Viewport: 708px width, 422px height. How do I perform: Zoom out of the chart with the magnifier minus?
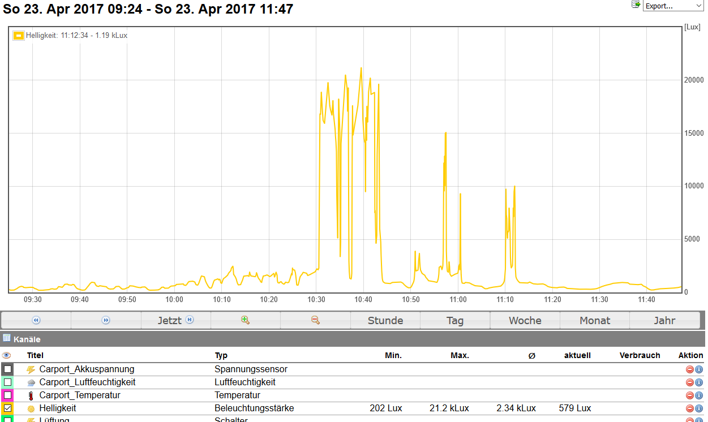tap(315, 320)
